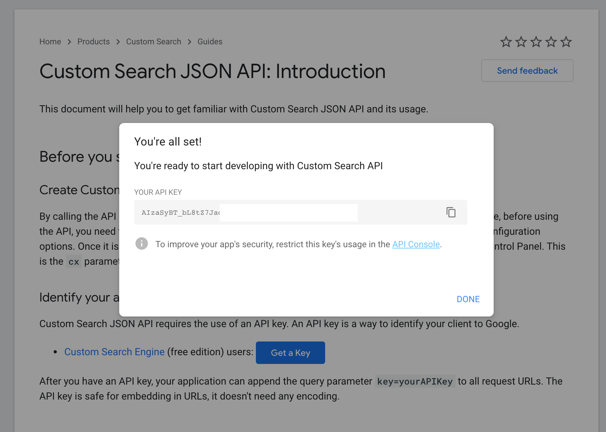Go to Home in the breadcrumb

click(50, 42)
